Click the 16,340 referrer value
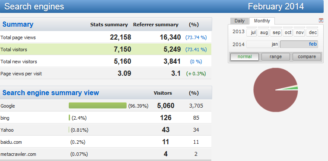This screenshot has width=328, height=161. click(170, 37)
